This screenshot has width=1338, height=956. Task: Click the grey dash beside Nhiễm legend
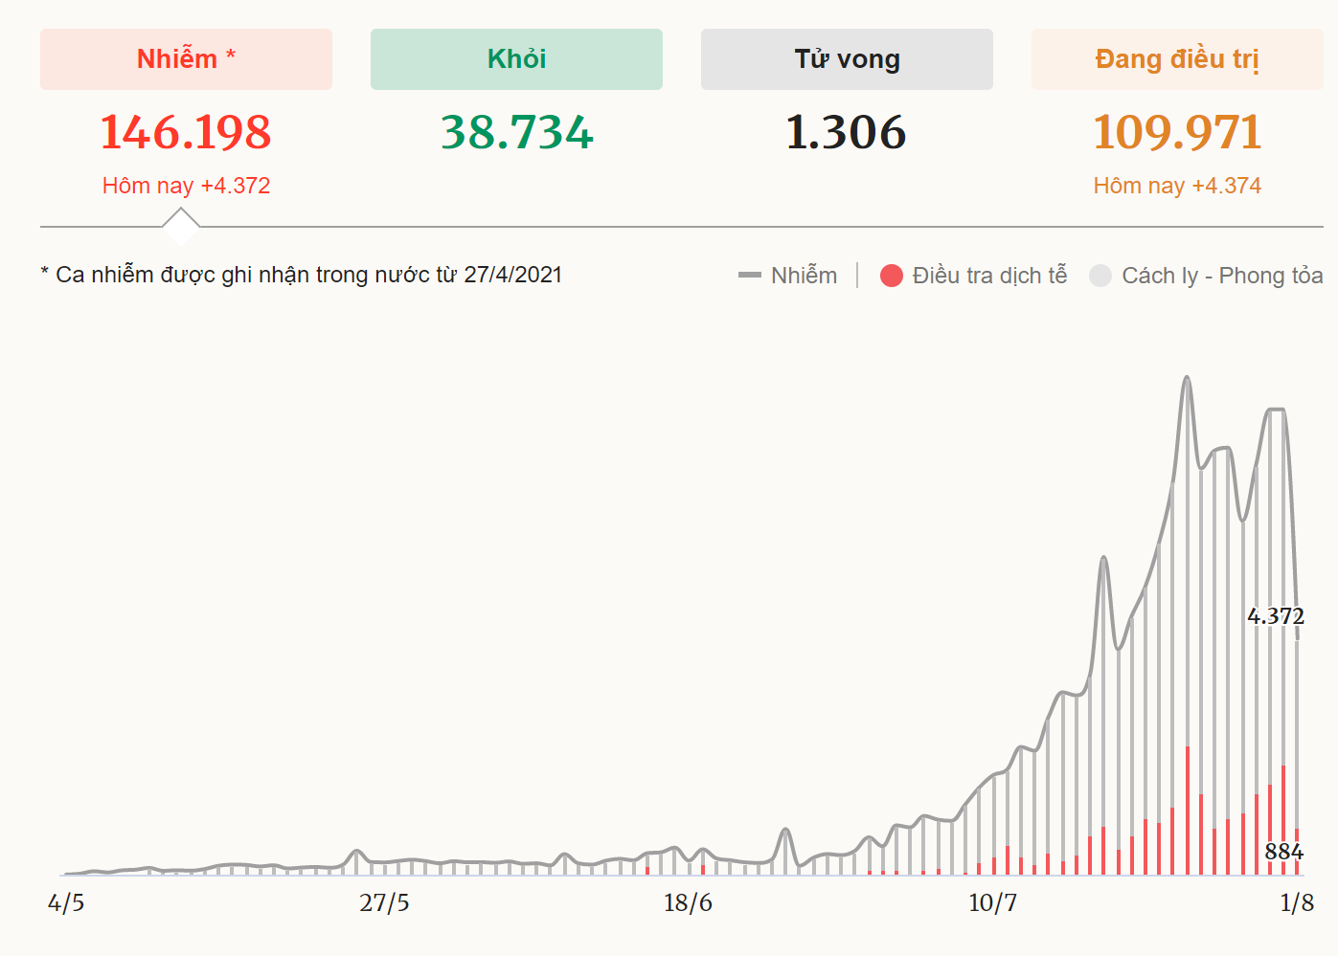click(749, 276)
